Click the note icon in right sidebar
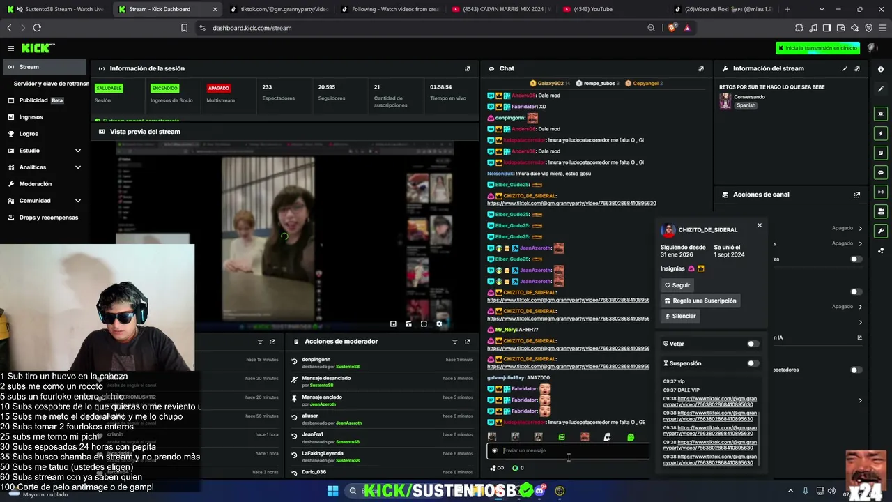The width and height of the screenshot is (892, 502). [881, 153]
